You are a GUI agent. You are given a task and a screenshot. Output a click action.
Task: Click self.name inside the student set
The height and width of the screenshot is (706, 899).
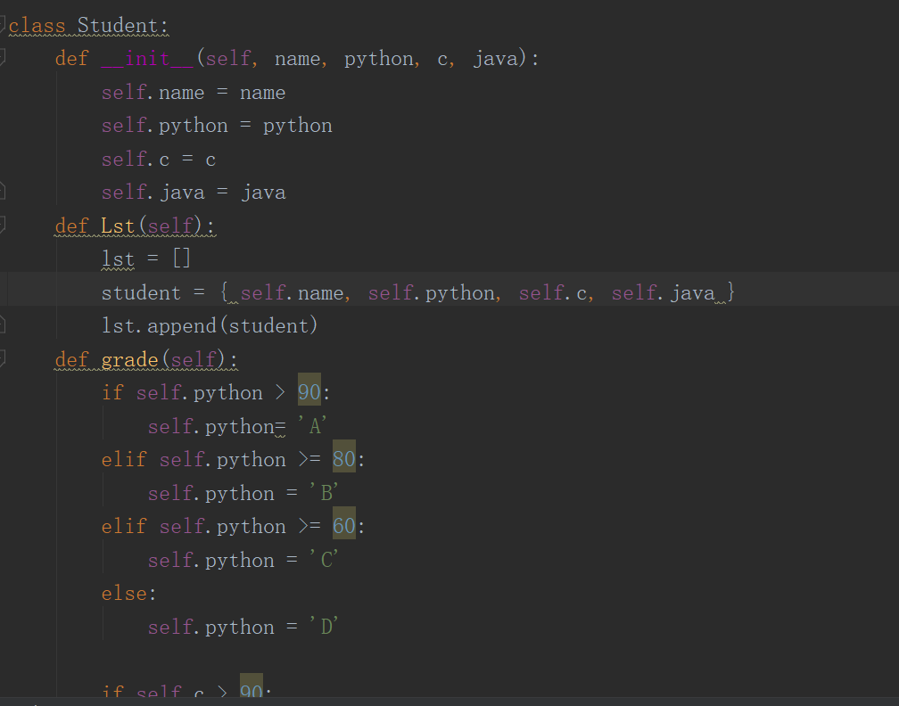[292, 292]
